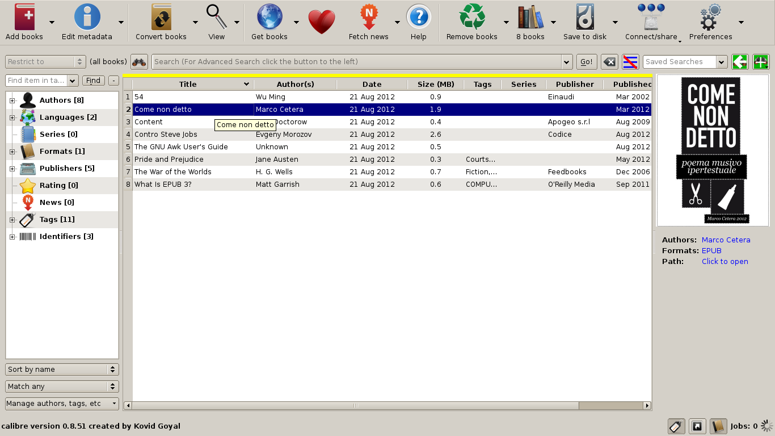
Task: Sort by the Title column header
Action: tap(193, 85)
